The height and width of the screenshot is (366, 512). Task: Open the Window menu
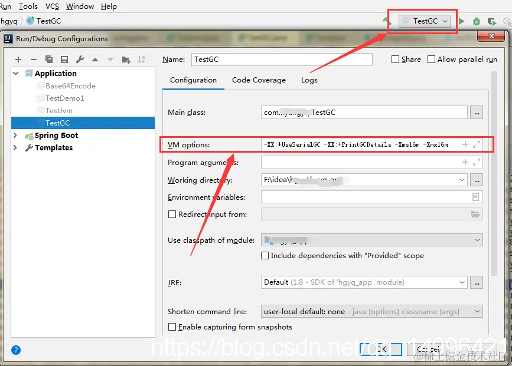(x=80, y=6)
